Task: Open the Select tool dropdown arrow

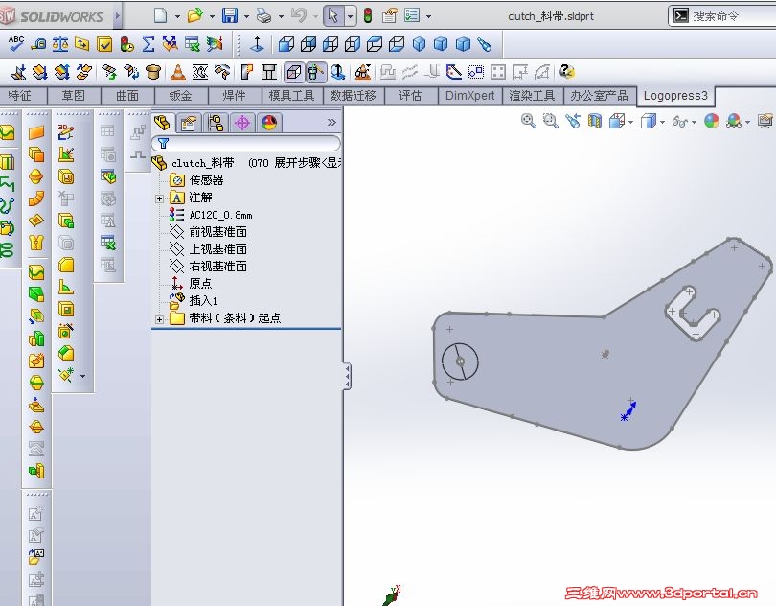Action: tap(350, 16)
